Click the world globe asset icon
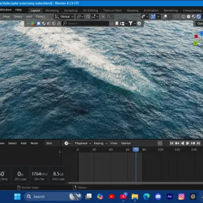 (54, 24)
